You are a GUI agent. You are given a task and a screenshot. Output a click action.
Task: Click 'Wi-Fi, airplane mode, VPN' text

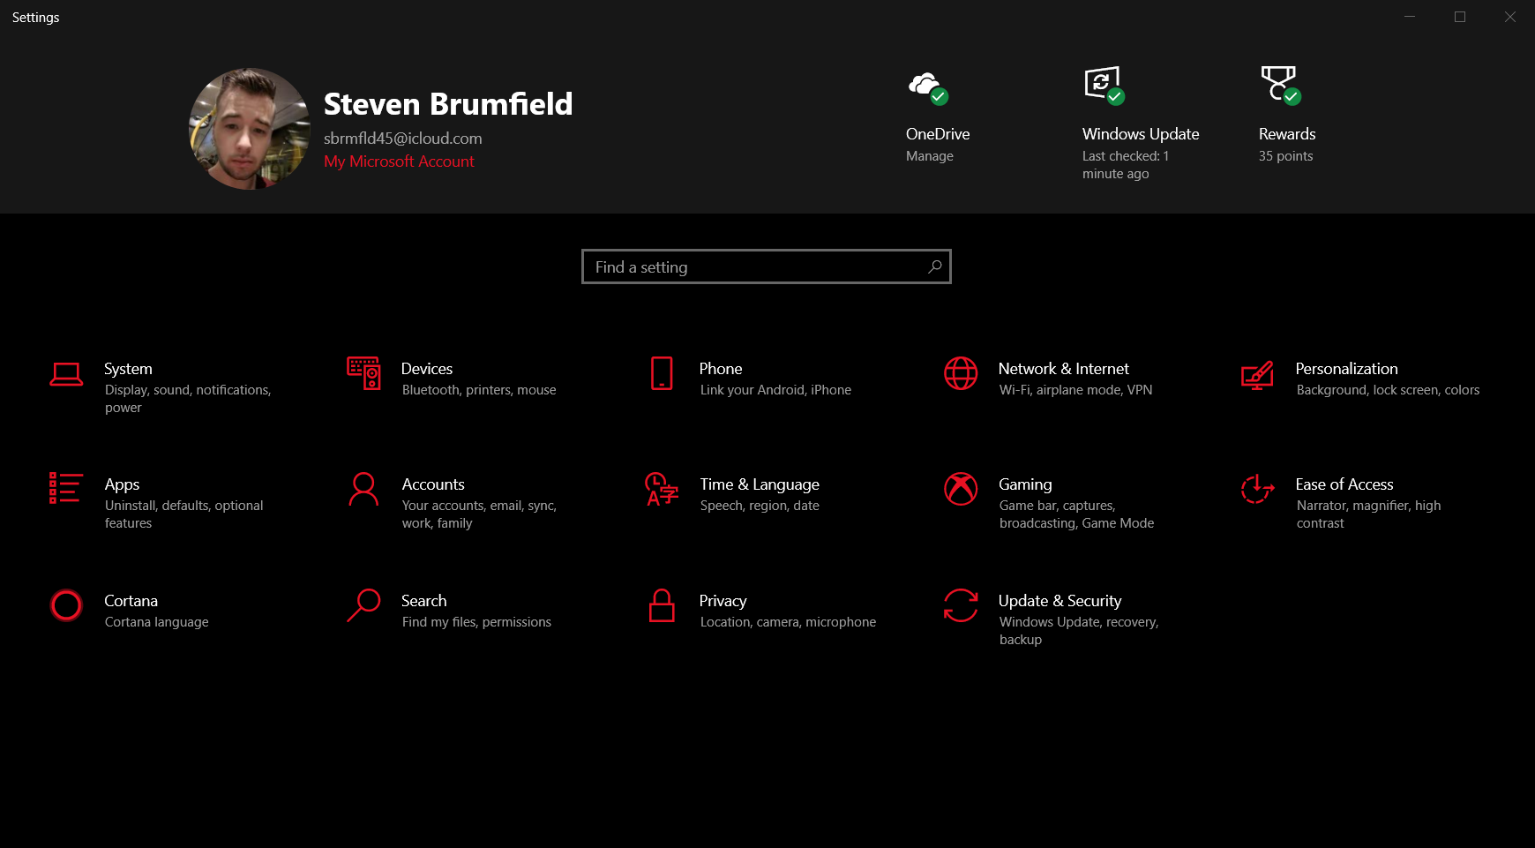pos(1075,390)
